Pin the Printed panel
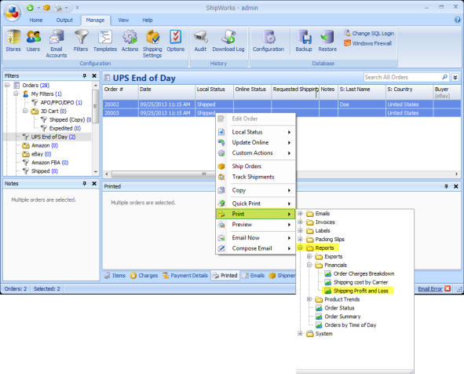The image size is (464, 374). tap(446, 186)
